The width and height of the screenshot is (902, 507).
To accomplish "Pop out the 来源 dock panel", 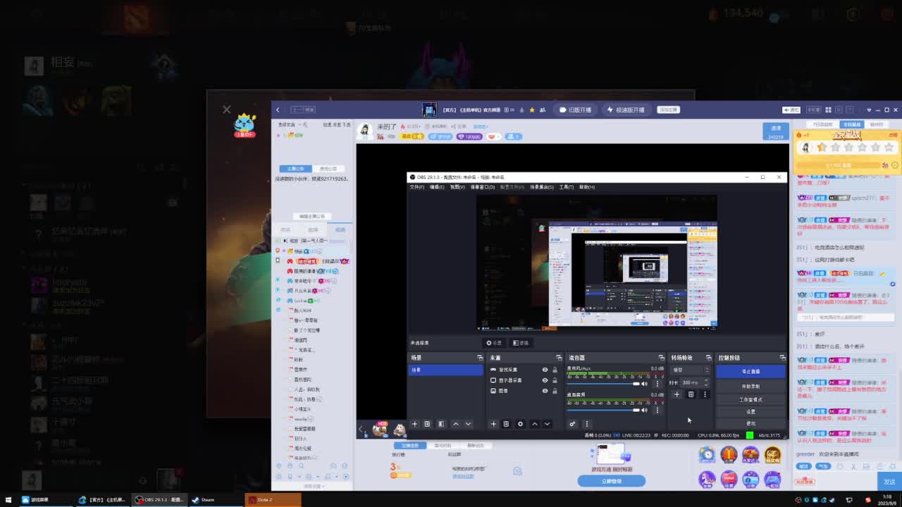I will click(559, 358).
